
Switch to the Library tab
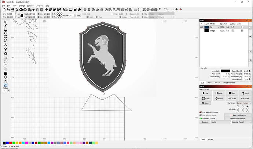tap(210, 139)
